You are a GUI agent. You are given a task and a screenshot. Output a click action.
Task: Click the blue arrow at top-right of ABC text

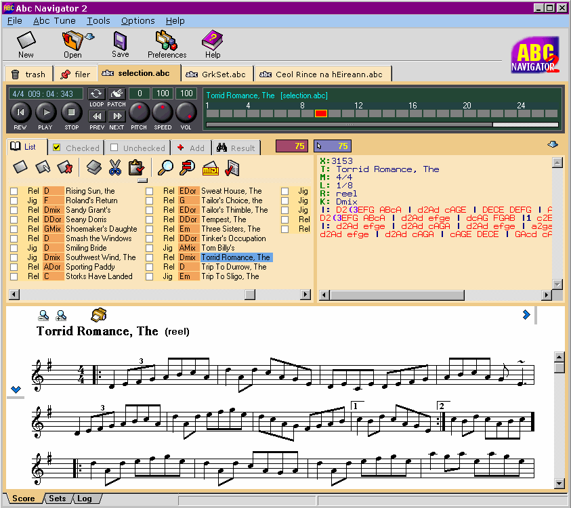553,144
